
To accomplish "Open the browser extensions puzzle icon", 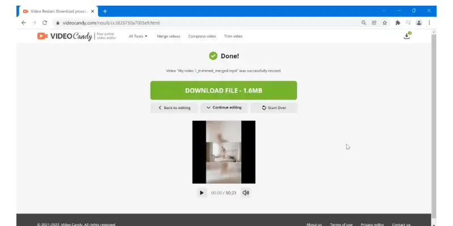I will 398,23.
